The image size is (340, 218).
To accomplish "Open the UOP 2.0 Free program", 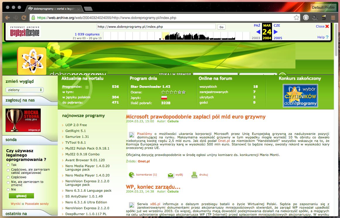I will [x=76, y=125].
